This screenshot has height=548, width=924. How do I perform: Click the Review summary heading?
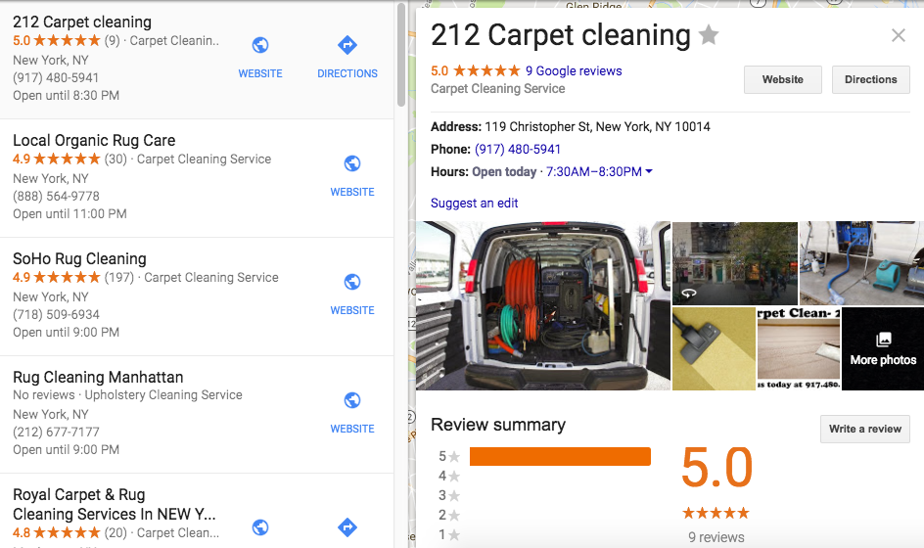pyautogui.click(x=498, y=425)
